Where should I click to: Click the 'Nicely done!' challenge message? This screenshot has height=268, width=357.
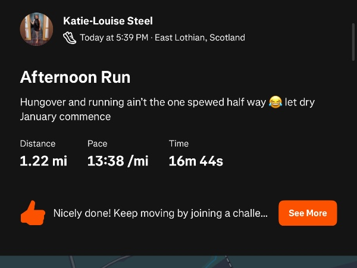point(160,213)
